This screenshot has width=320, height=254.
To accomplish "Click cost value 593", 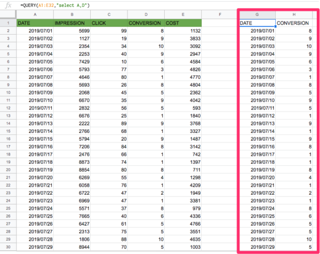I will [183, 108].
